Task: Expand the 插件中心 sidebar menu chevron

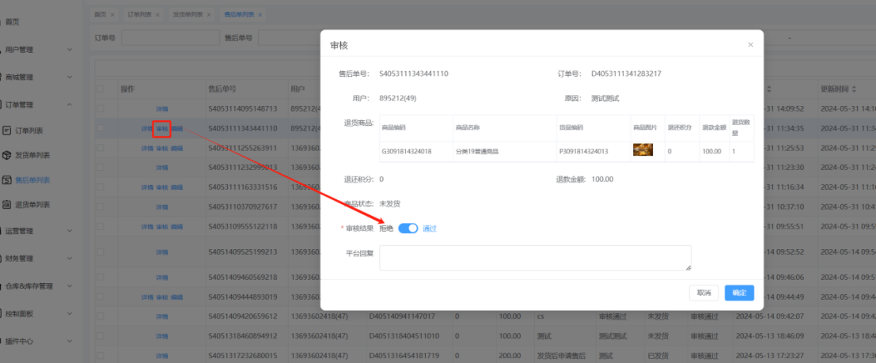Action: tap(70, 341)
